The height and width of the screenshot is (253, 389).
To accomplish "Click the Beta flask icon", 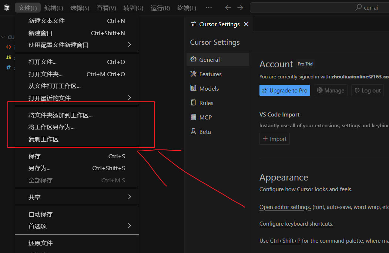I will click(193, 131).
